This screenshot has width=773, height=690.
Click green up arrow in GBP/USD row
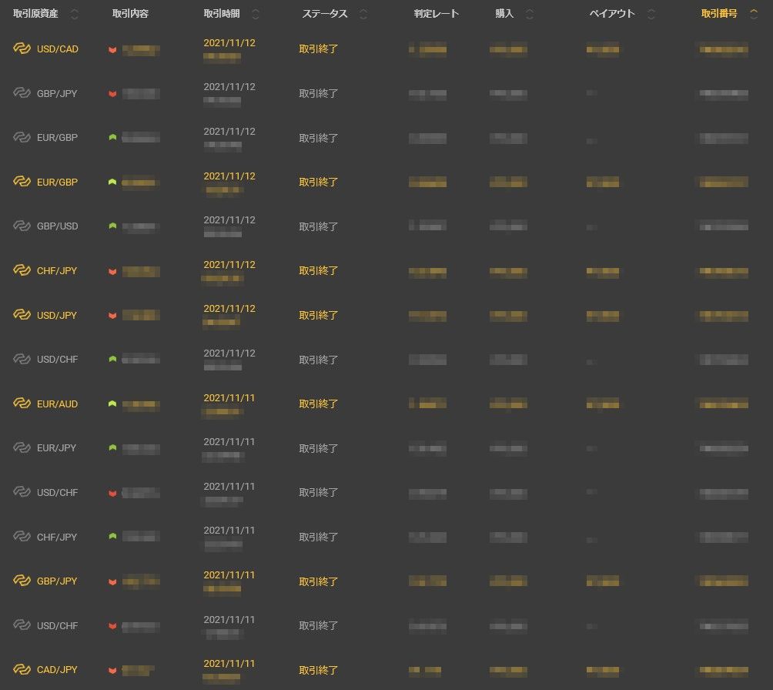112,226
